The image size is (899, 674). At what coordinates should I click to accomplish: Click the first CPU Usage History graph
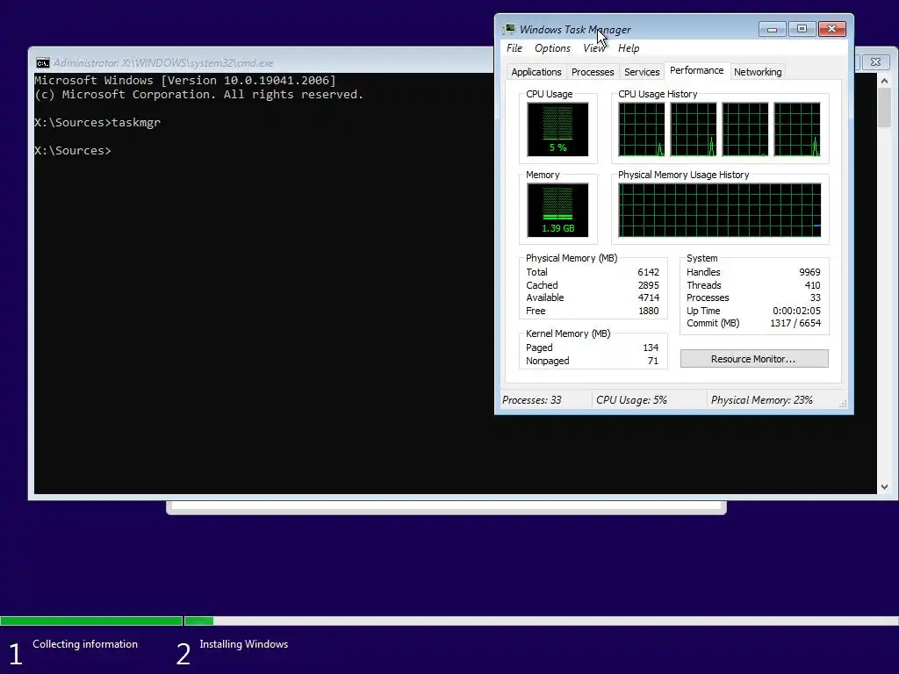coord(642,129)
